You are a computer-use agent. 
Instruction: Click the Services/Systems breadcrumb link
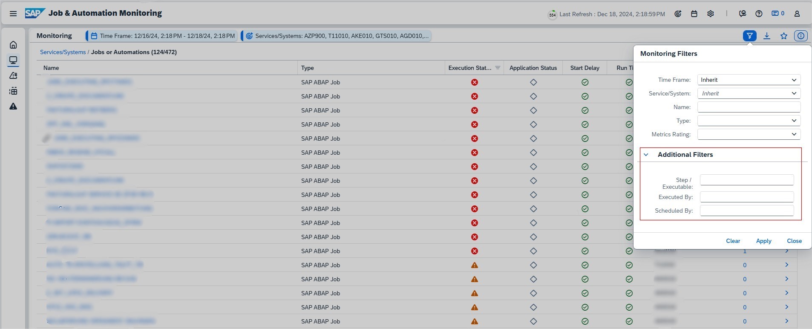point(63,52)
